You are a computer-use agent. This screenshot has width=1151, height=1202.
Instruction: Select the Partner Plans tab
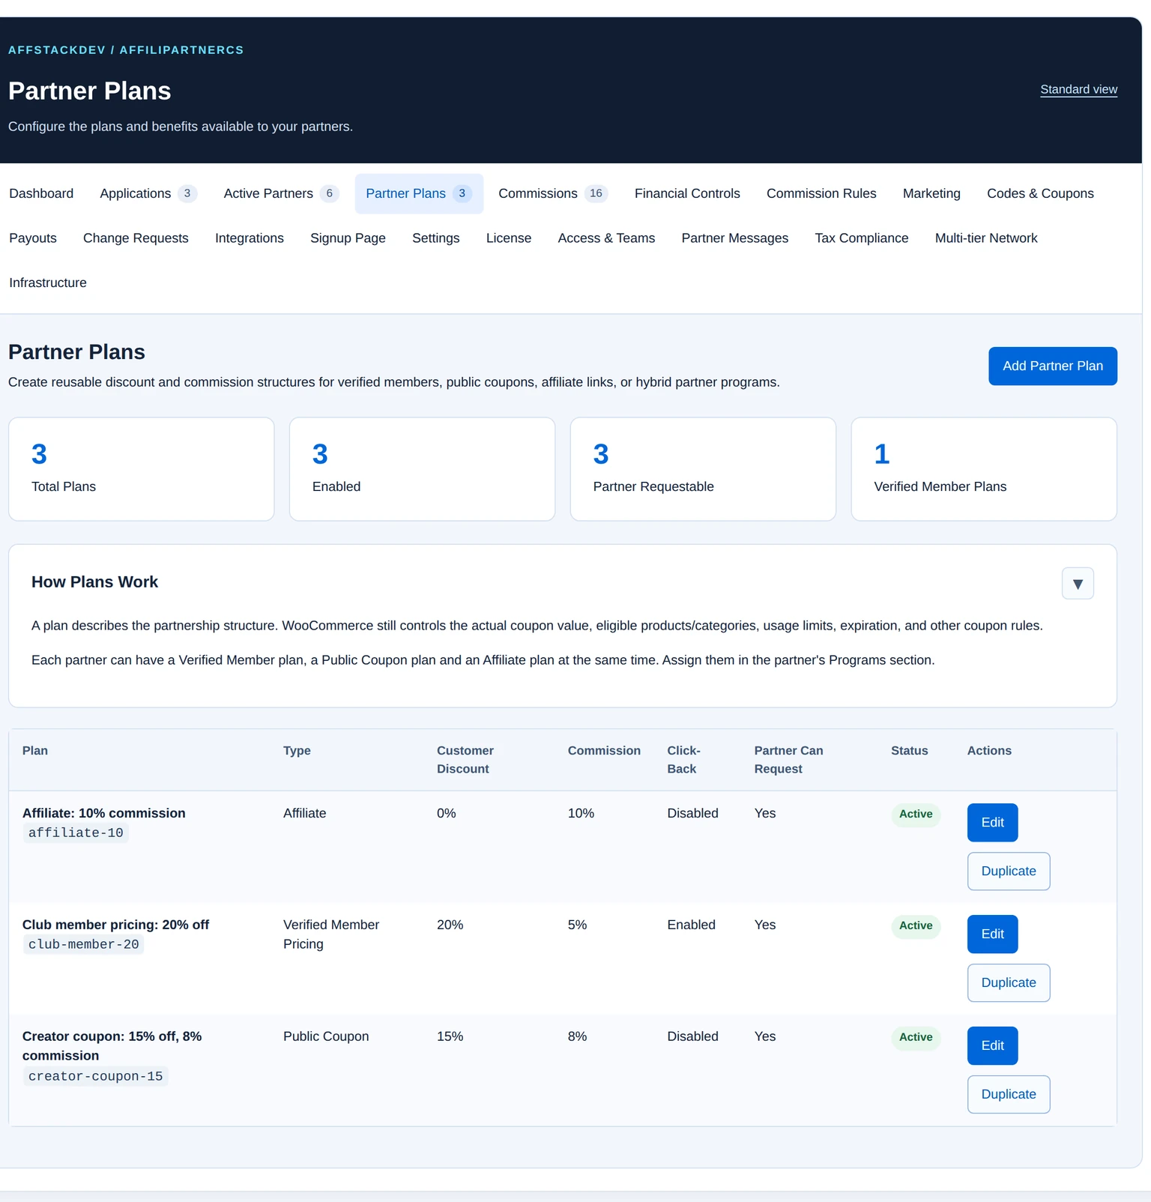click(419, 193)
